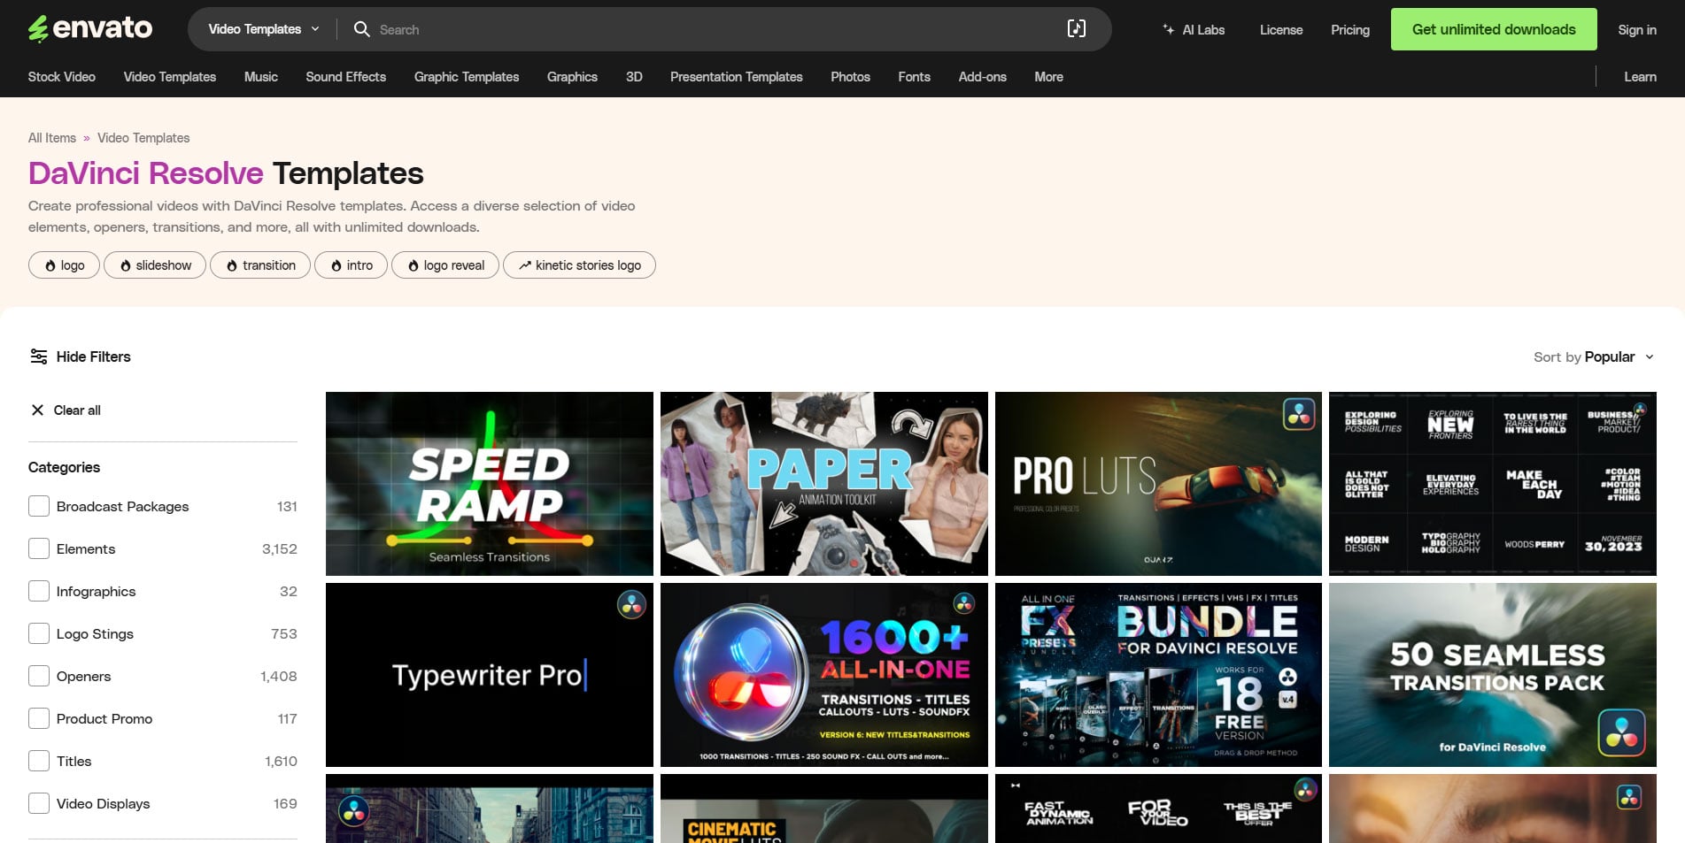Click DaVinci badge on Fast Dynamic Animation thumbnail
The image size is (1685, 843).
click(x=1305, y=789)
